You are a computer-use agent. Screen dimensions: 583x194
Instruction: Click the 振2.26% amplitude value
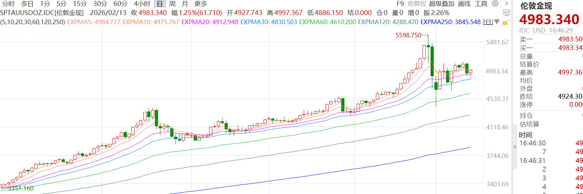tap(436, 13)
